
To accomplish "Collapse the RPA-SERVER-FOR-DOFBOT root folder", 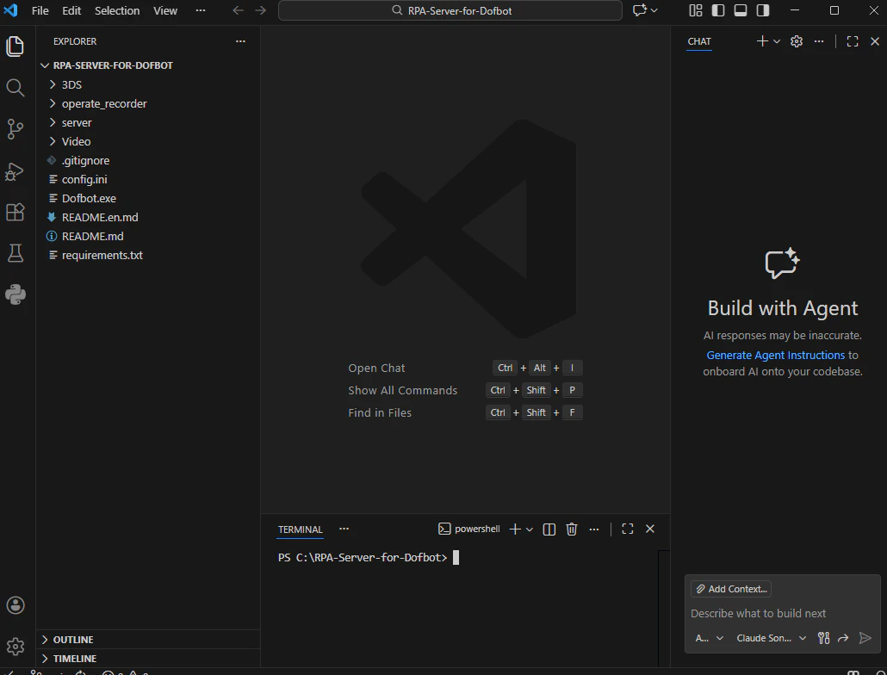I will pos(148,65).
